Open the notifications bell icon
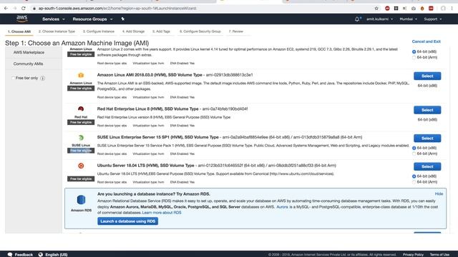Screen dimensions: 458x257 click(x=357, y=19)
